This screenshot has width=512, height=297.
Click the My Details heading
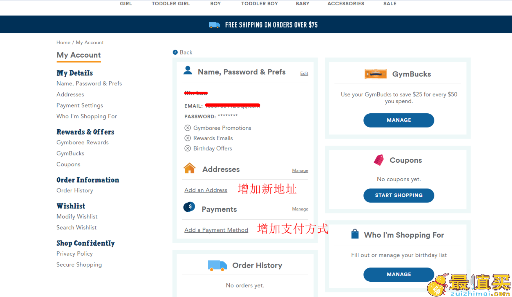pos(75,73)
